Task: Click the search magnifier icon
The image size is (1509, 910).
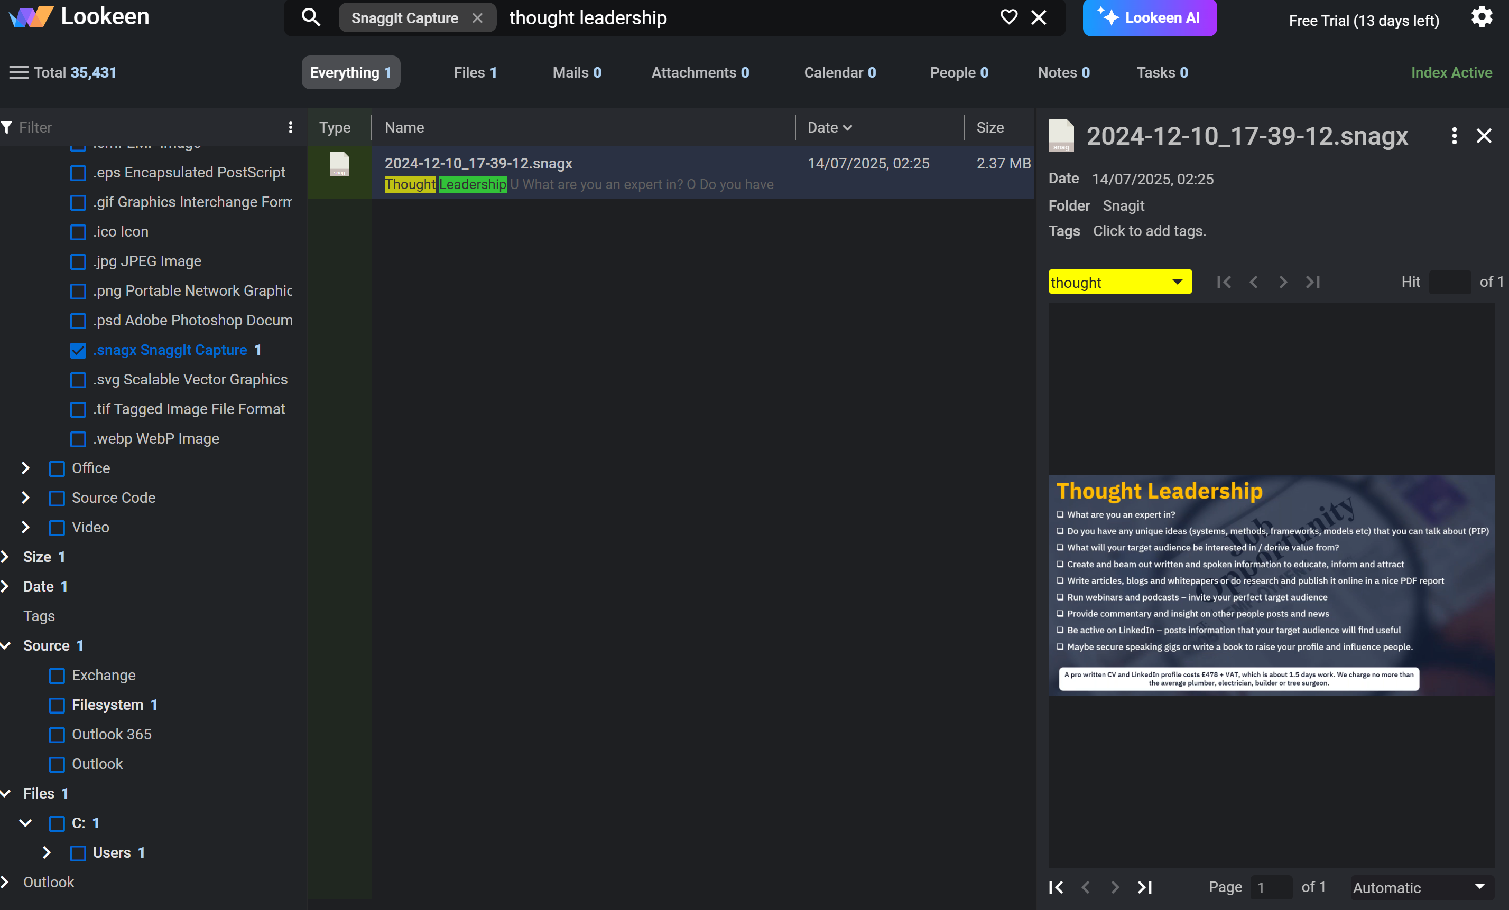Action: click(x=311, y=18)
